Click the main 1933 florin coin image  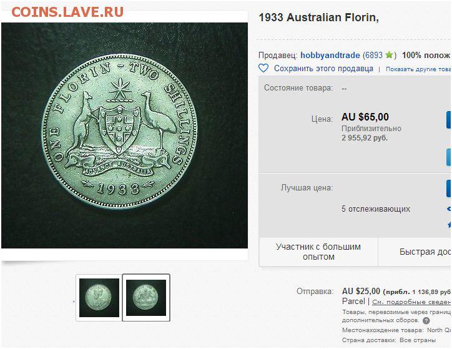click(124, 135)
